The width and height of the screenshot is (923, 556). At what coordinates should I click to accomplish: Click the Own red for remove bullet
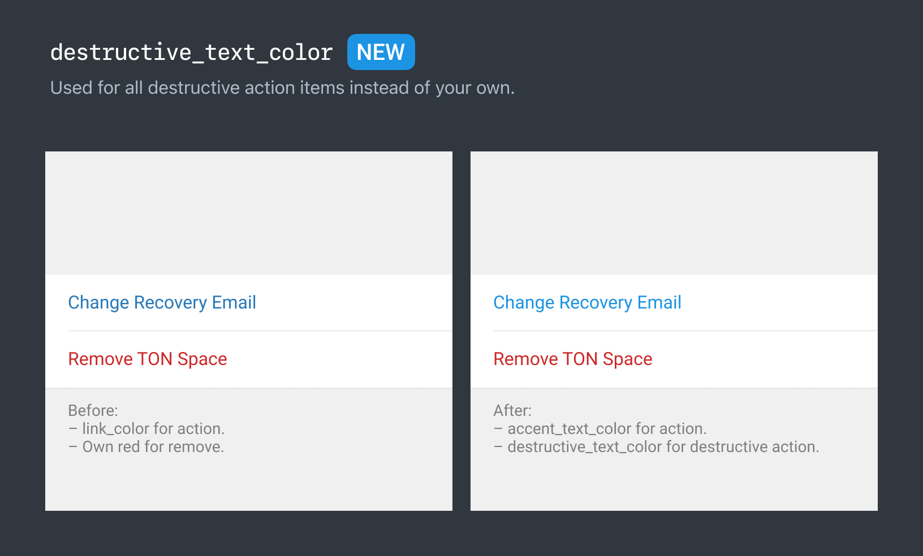point(146,446)
